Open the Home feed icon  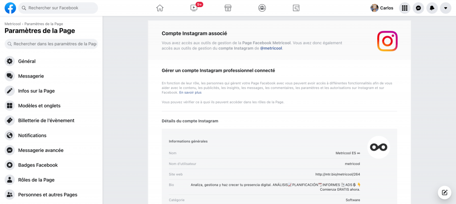pyautogui.click(x=160, y=8)
